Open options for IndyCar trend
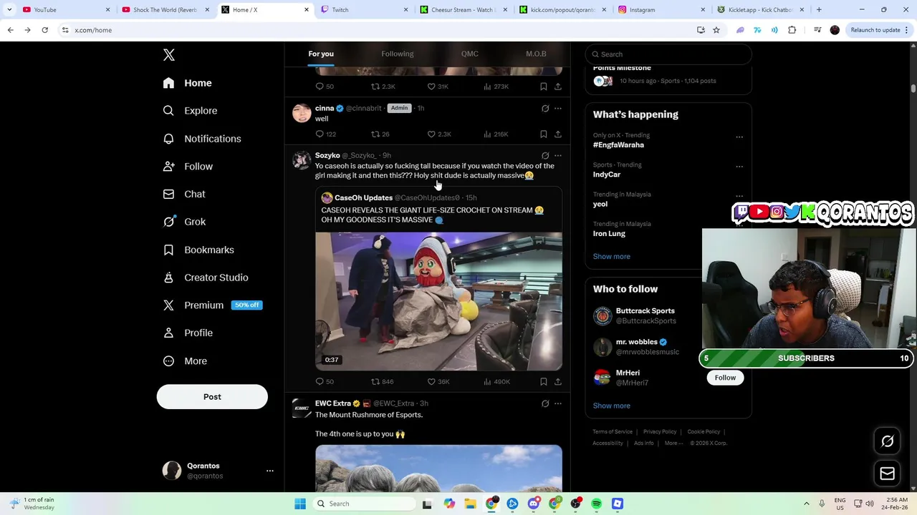This screenshot has width=917, height=515. point(739,167)
